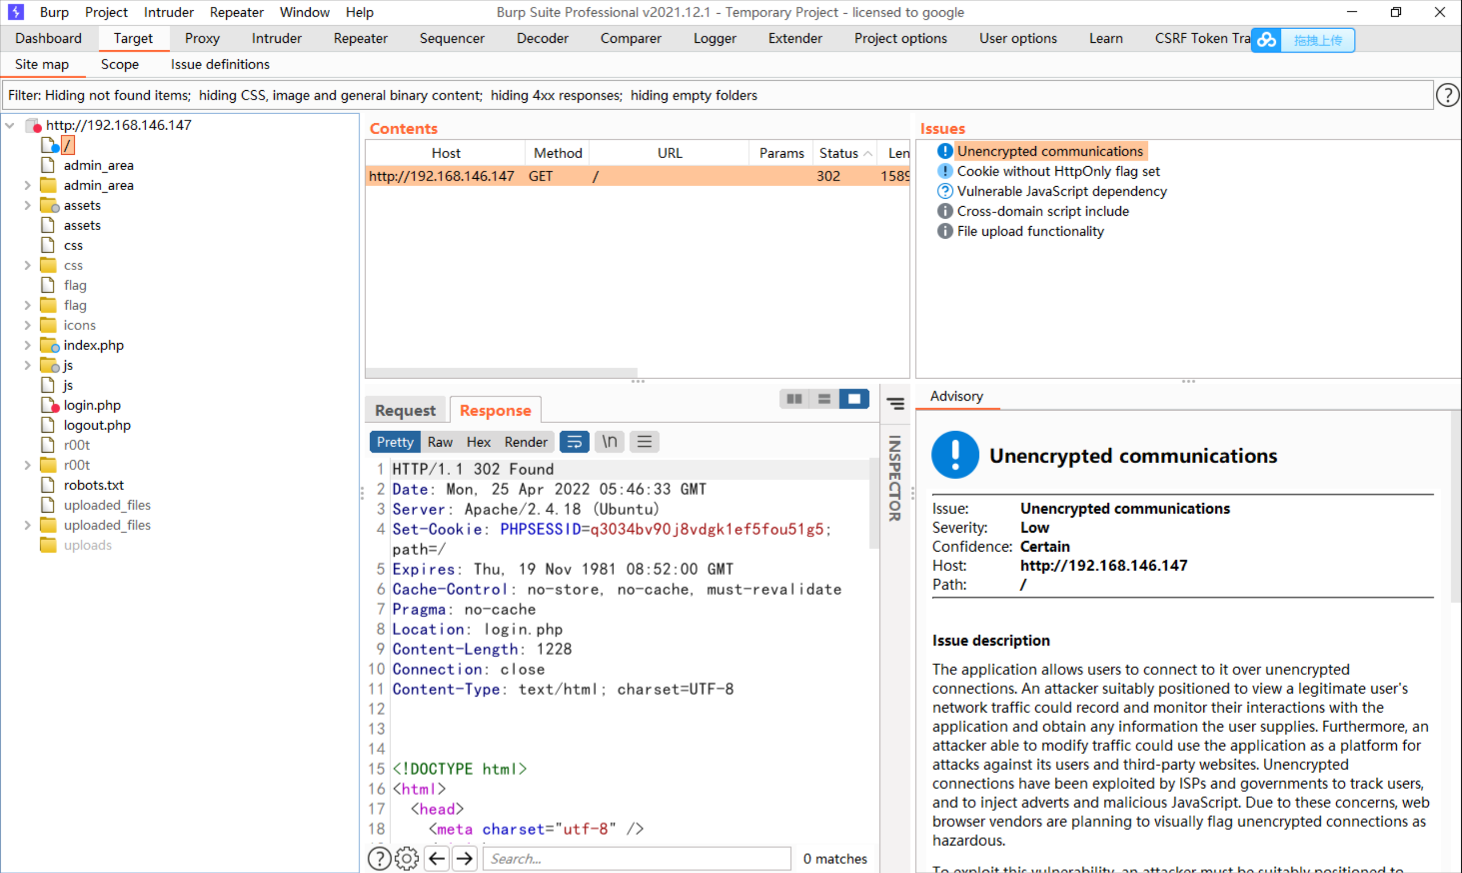This screenshot has height=873, width=1462.
Task: Expand the INSPECTOR side panel
Action: click(x=895, y=478)
